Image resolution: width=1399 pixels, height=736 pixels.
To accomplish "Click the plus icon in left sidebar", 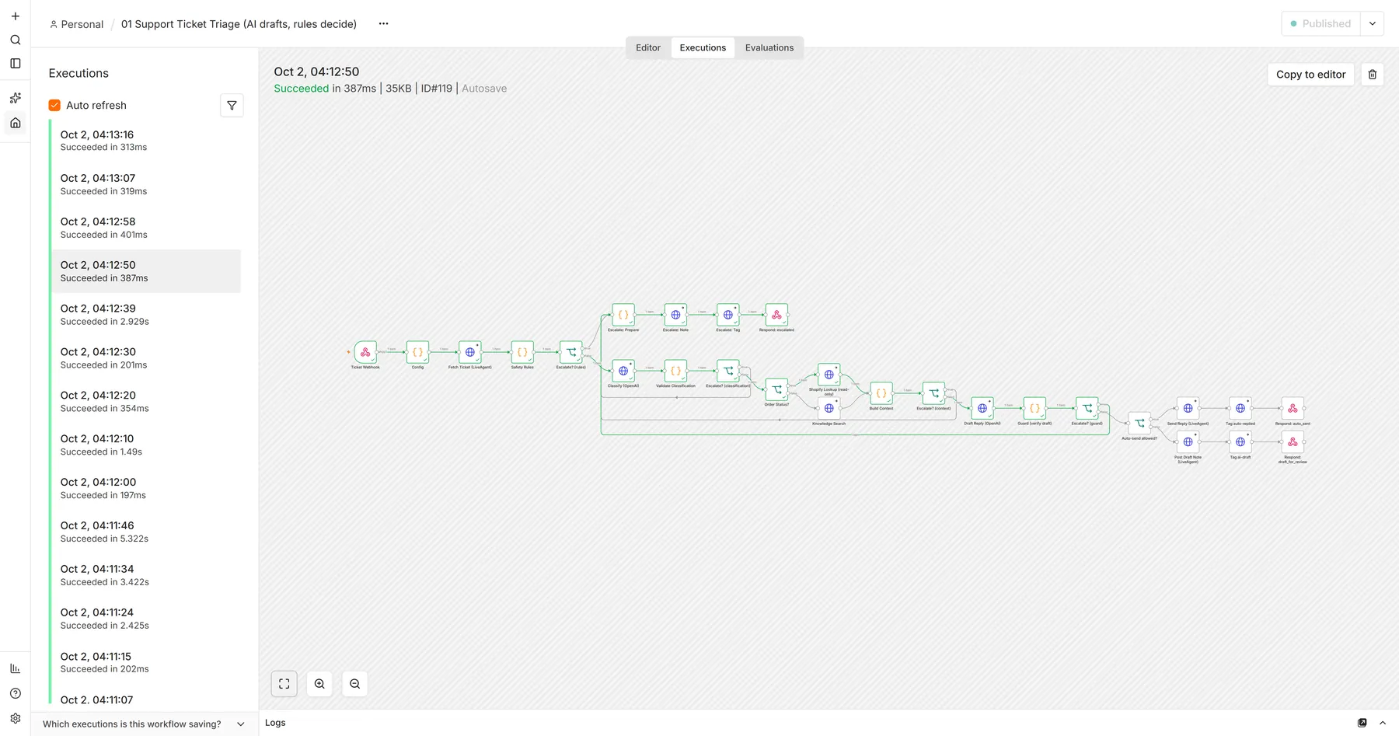I will pos(15,16).
